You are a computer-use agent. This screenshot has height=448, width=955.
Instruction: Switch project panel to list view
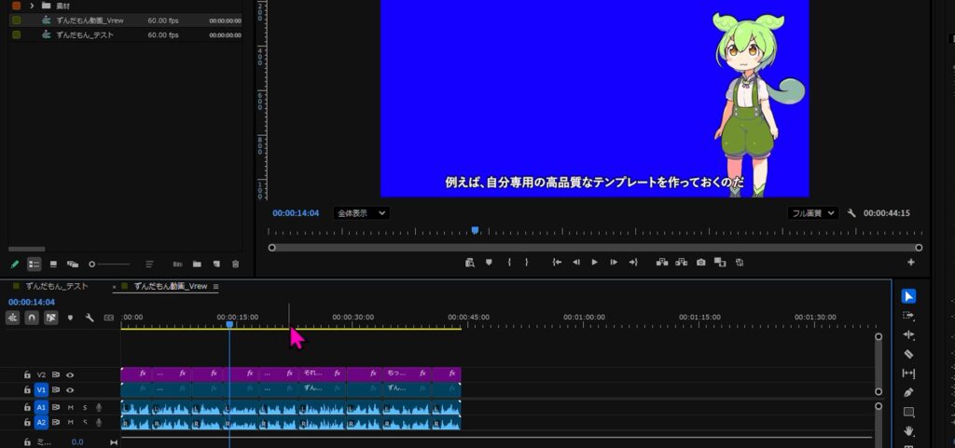(x=35, y=265)
